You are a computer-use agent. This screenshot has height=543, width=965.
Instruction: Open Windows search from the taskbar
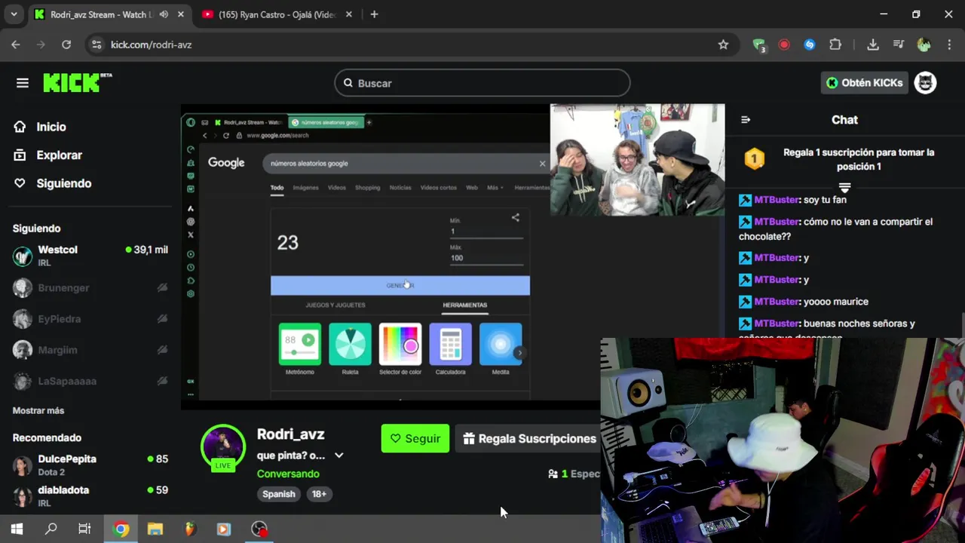51,529
